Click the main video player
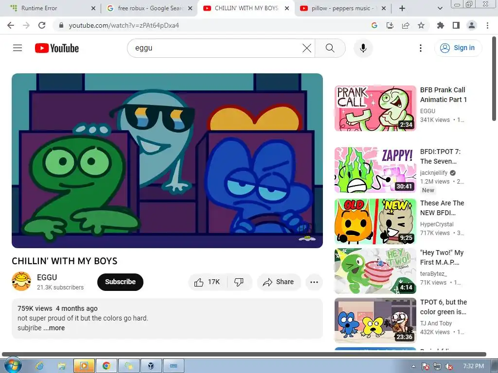Screen dimensions: 498x373 coord(167,160)
